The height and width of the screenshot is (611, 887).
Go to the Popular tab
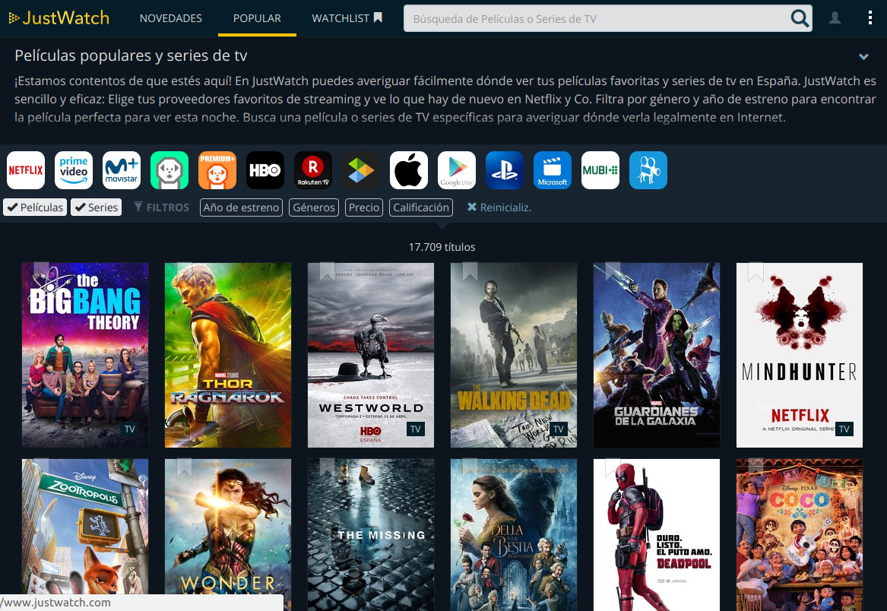257,18
